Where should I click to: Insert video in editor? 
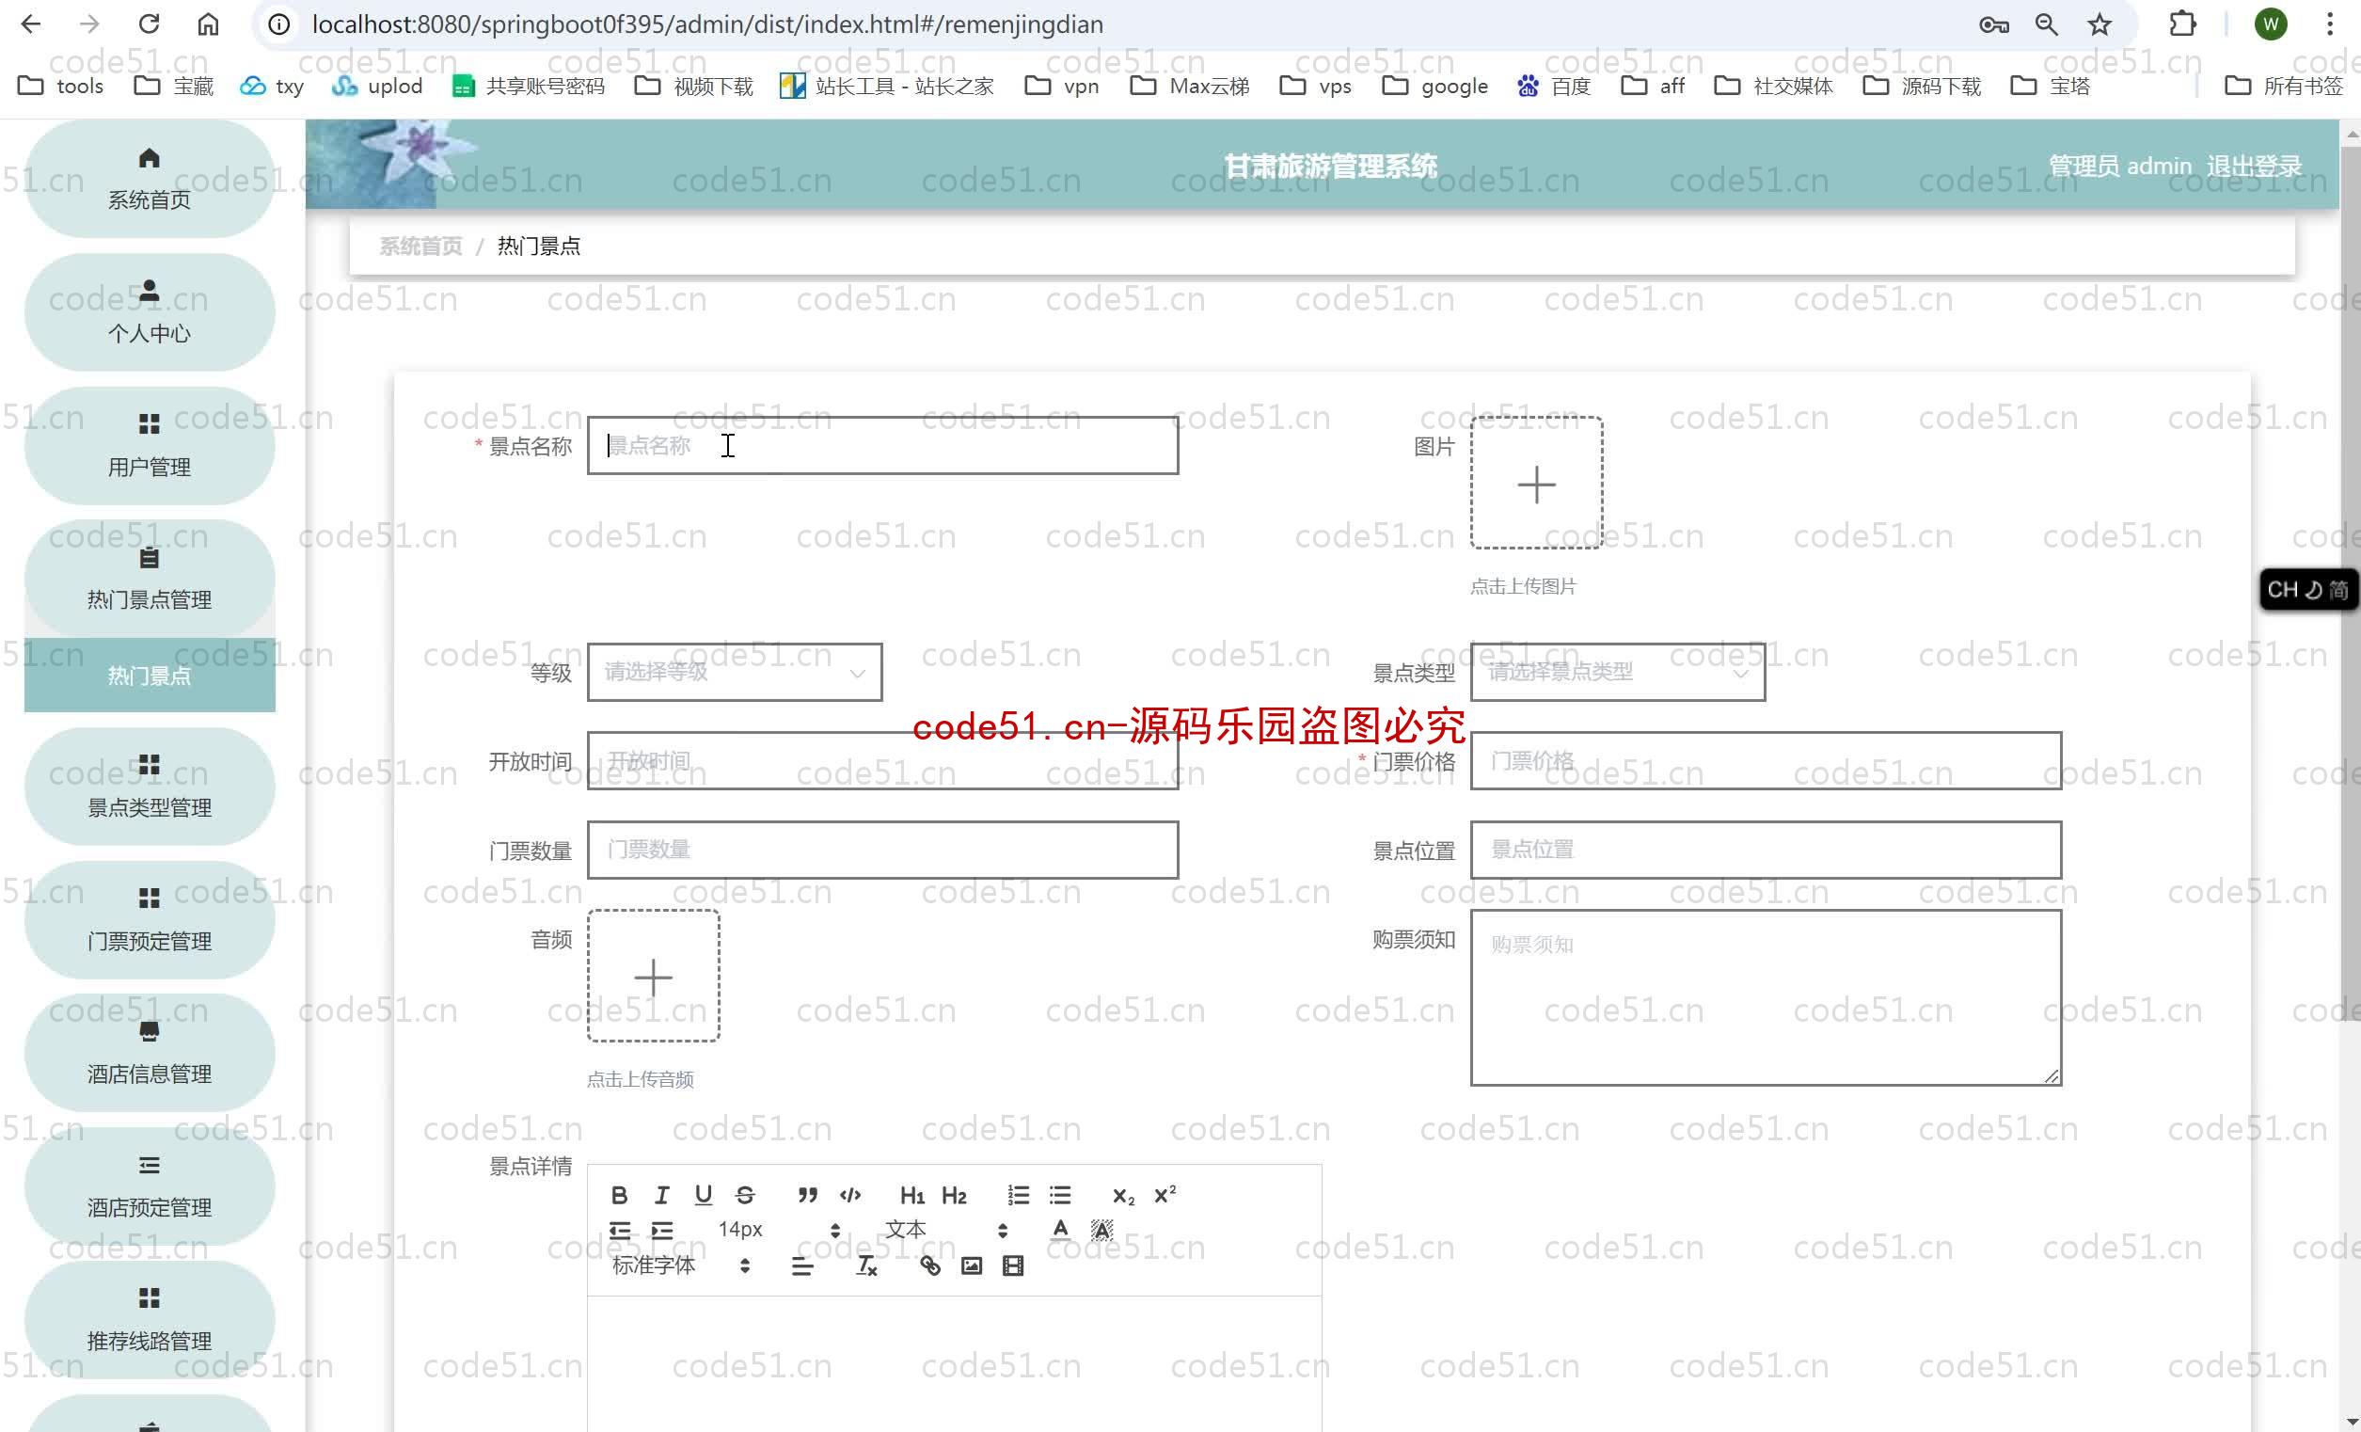click(1013, 1266)
